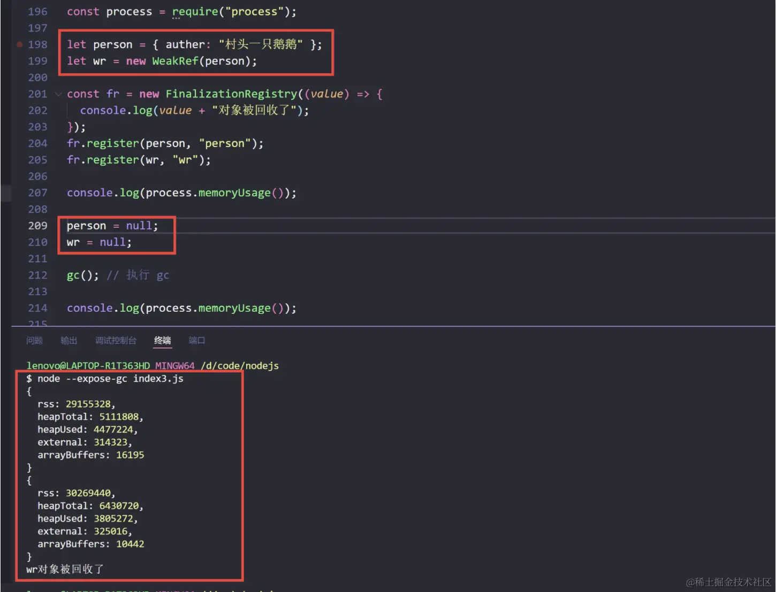This screenshot has width=776, height=592.
Task: Click line number 204 in gutter
Action: (x=37, y=143)
